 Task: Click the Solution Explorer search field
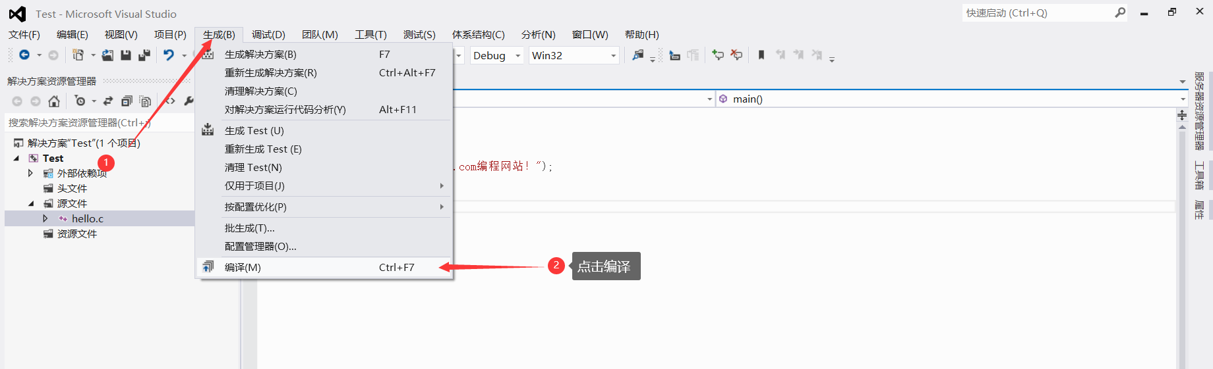[x=79, y=122]
